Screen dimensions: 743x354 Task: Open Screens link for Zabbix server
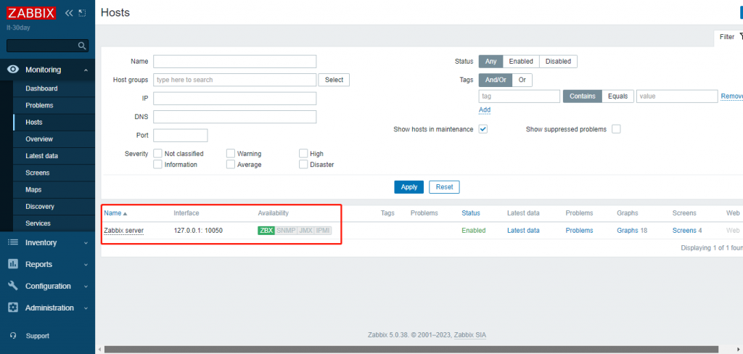pyautogui.click(x=684, y=230)
